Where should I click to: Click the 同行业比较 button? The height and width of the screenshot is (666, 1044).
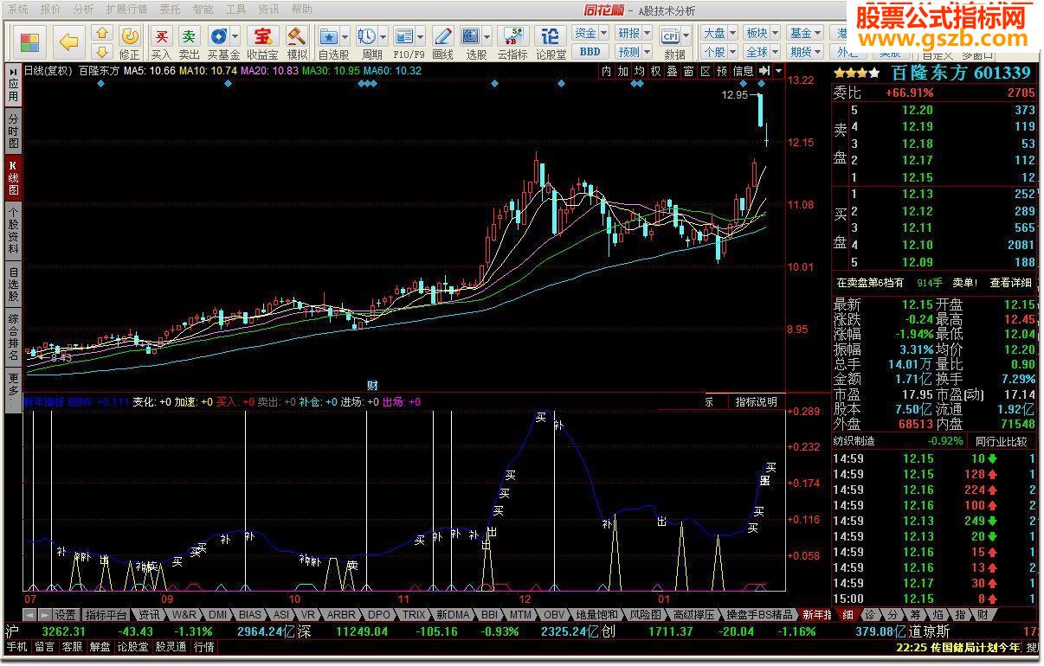1002,441
